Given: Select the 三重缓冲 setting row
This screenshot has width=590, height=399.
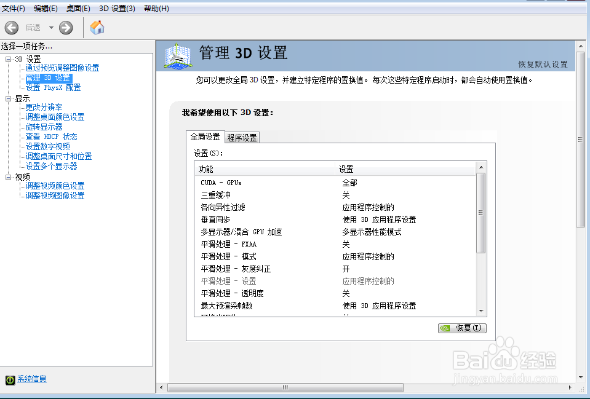Looking at the screenshot, I should click(335, 195).
